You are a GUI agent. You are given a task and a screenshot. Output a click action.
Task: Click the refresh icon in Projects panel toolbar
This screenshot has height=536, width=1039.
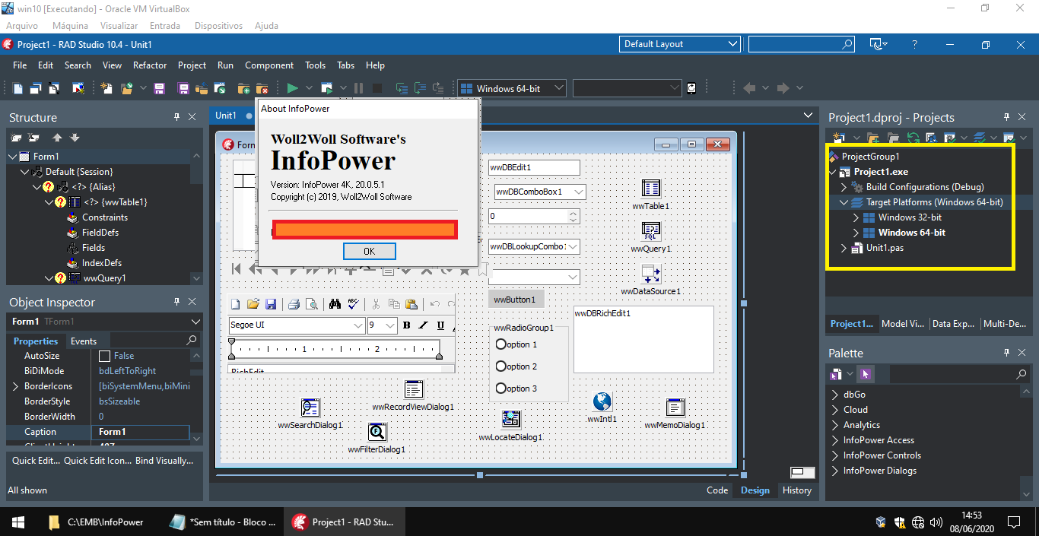(913, 138)
